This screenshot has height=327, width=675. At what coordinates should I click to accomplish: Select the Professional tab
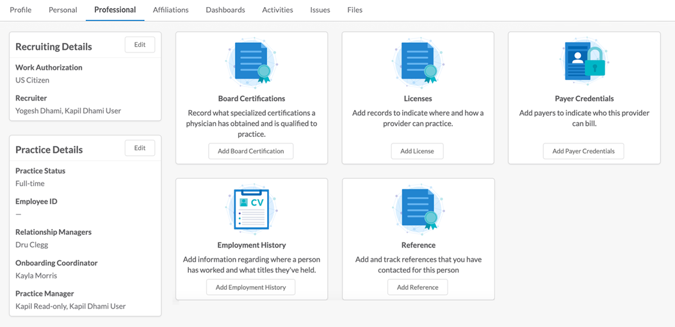coord(115,10)
